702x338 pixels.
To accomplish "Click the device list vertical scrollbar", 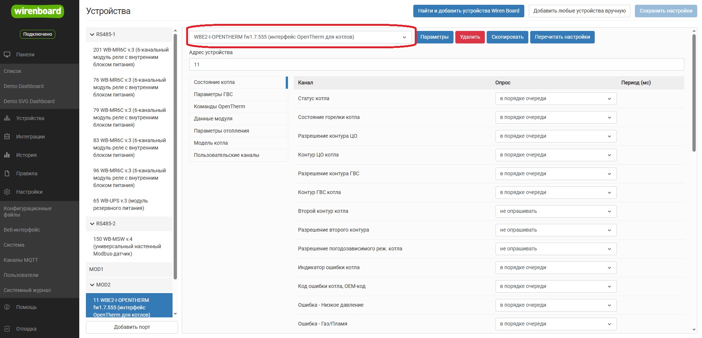I will 175,156.
